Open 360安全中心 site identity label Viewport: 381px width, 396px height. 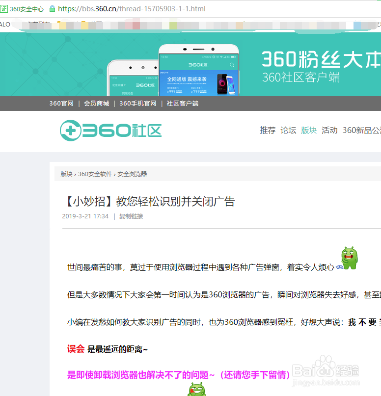coord(27,9)
